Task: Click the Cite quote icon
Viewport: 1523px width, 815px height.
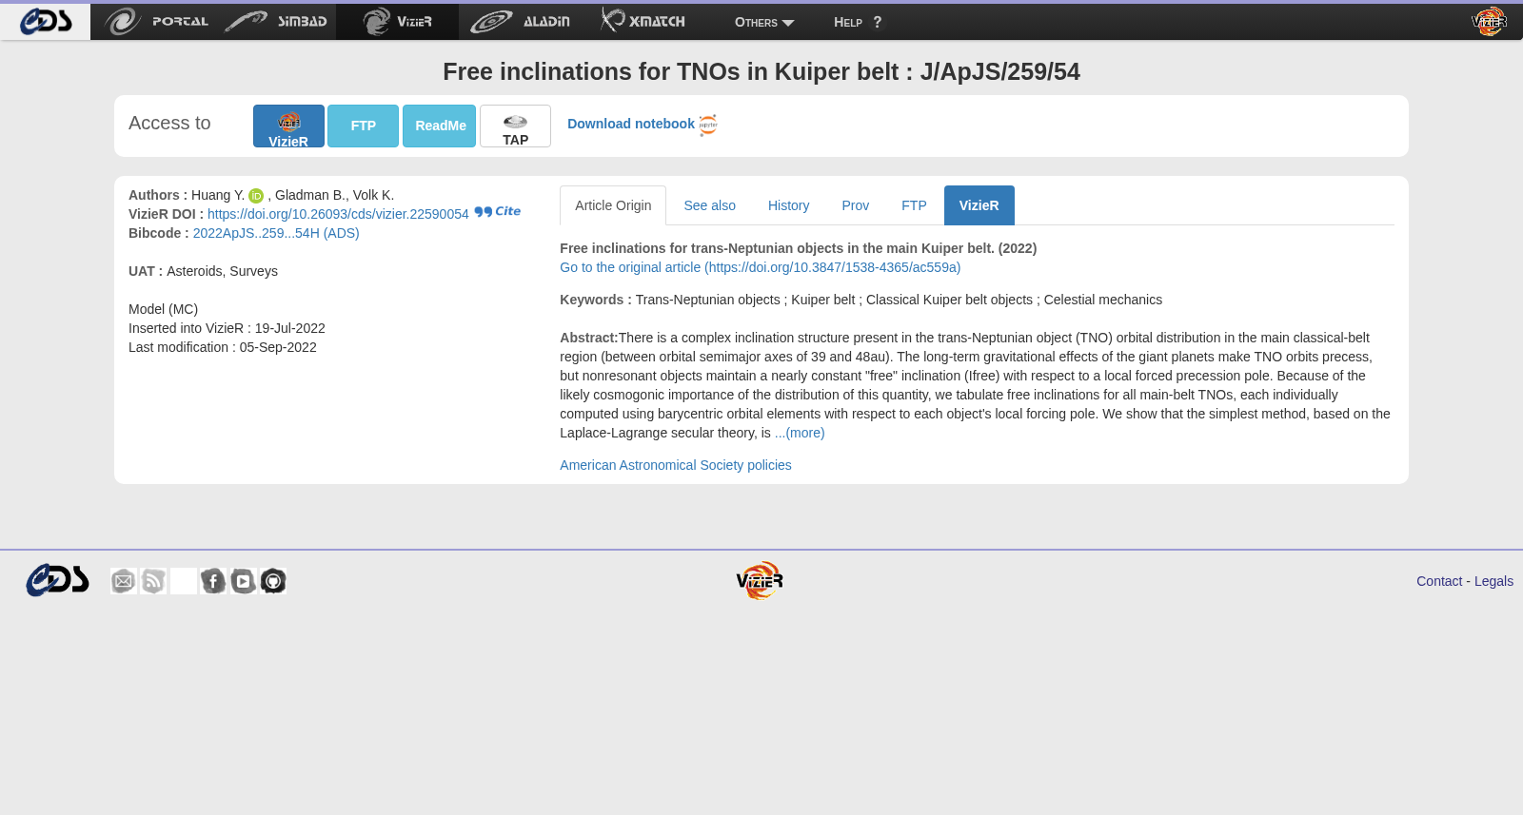Action: click(x=497, y=211)
